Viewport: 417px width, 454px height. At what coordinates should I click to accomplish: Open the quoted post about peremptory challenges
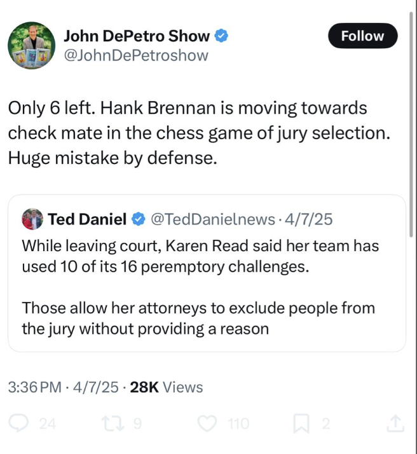207,286
